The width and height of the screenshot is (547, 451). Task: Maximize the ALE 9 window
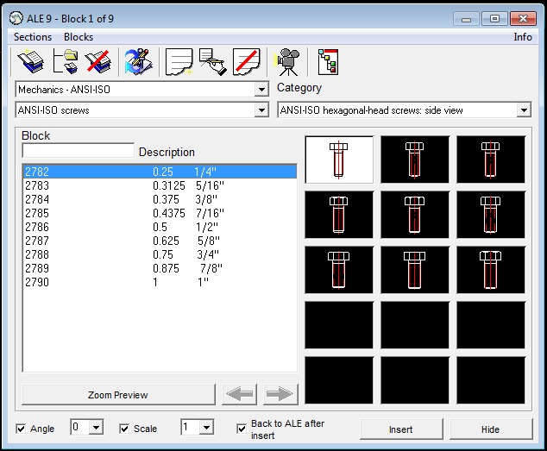click(x=494, y=19)
